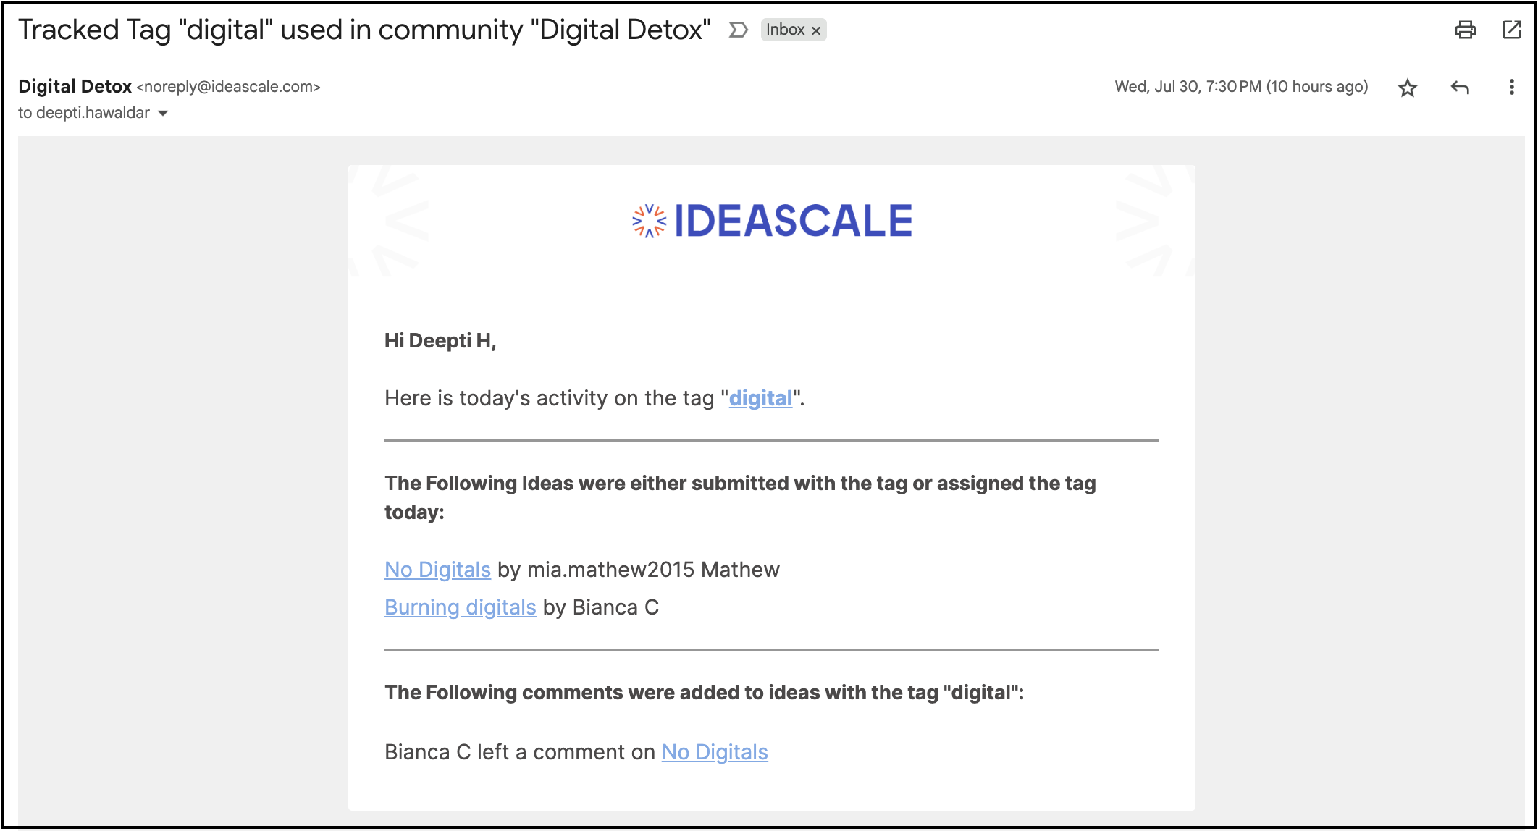Open the "No Digitals" idea by mia.mathew2015
Viewport: 1538px width, 831px height.
437,570
